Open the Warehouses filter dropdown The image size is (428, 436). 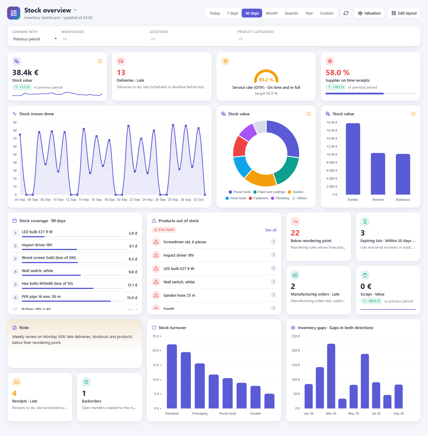[x=103, y=39]
